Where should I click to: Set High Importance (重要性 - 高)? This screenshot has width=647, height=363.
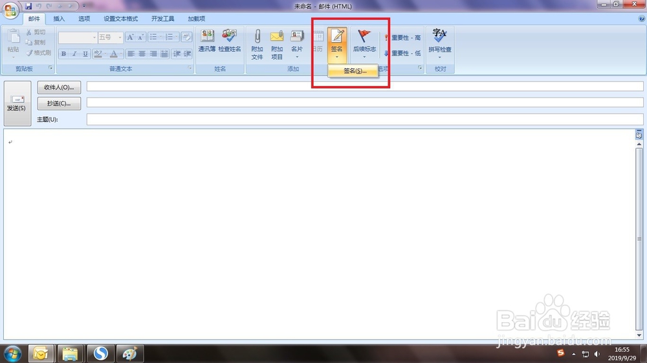pyautogui.click(x=402, y=37)
